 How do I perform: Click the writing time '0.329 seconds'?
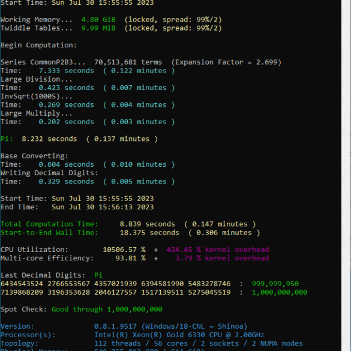pos(66,182)
